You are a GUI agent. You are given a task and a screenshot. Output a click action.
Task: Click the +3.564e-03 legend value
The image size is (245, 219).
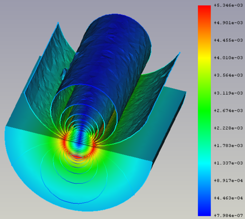tap(228, 75)
